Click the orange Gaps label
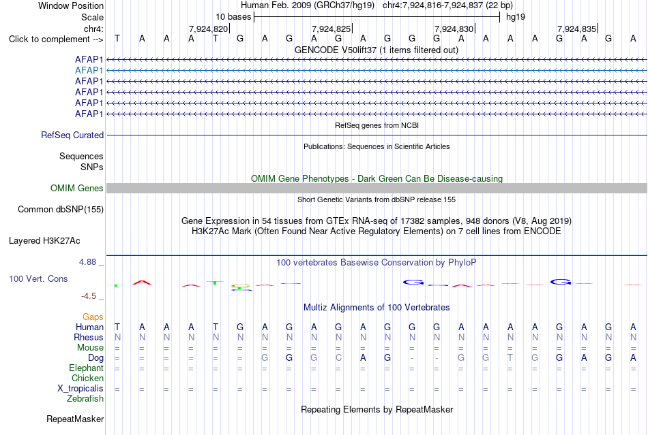This screenshot has width=648, height=435. pos(93,317)
